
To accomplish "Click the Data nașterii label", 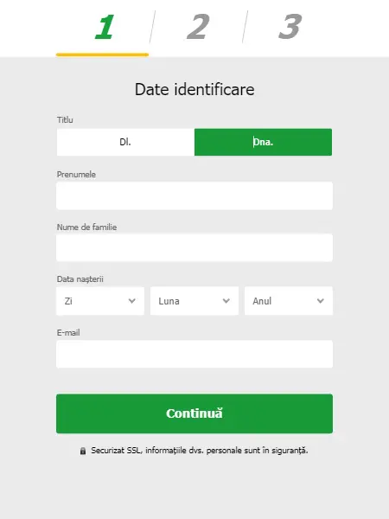I will 80,279.
